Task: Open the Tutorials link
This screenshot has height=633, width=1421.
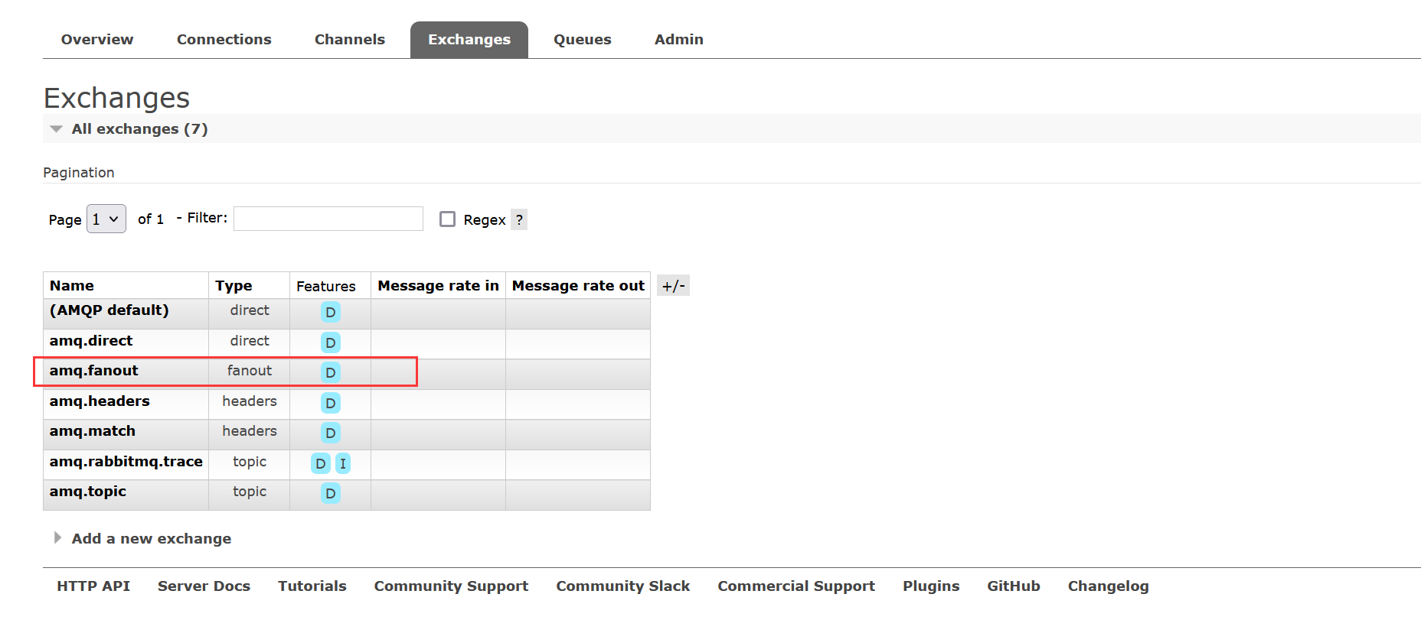Action: click(312, 586)
